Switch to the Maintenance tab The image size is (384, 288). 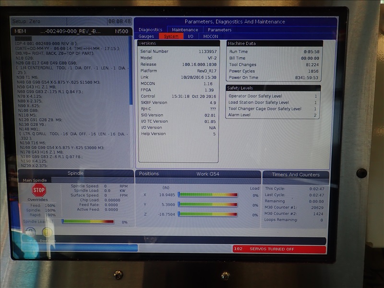[185, 30]
